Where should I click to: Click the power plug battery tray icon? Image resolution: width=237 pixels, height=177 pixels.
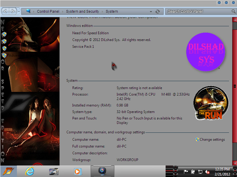pyautogui.click(x=193, y=171)
